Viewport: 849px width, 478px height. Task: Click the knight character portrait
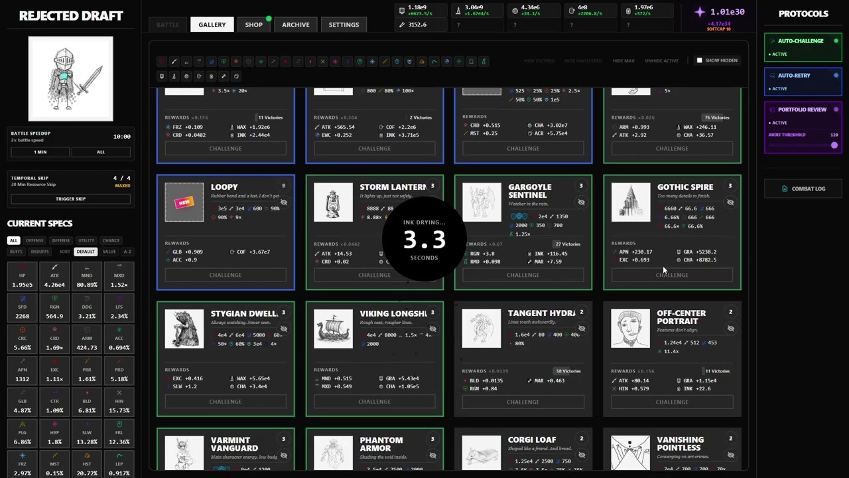[71, 80]
